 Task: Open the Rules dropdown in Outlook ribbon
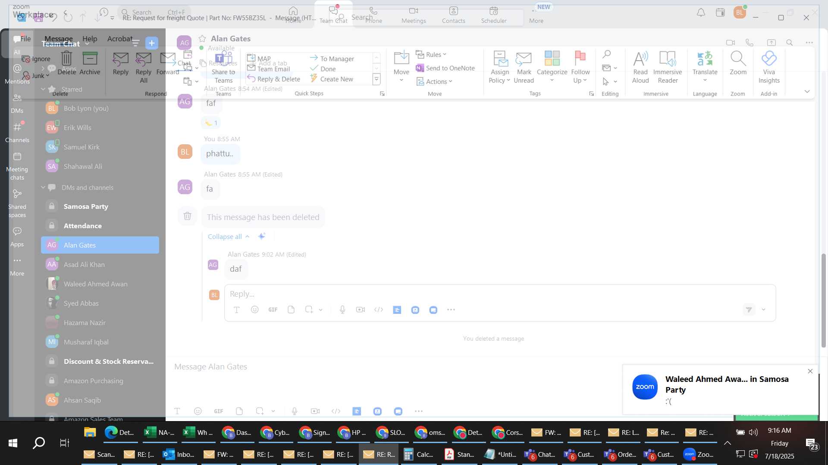pos(431,54)
